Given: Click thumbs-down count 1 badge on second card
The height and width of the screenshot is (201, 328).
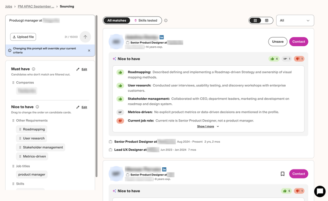Looking at the screenshot, I should (299, 191).
